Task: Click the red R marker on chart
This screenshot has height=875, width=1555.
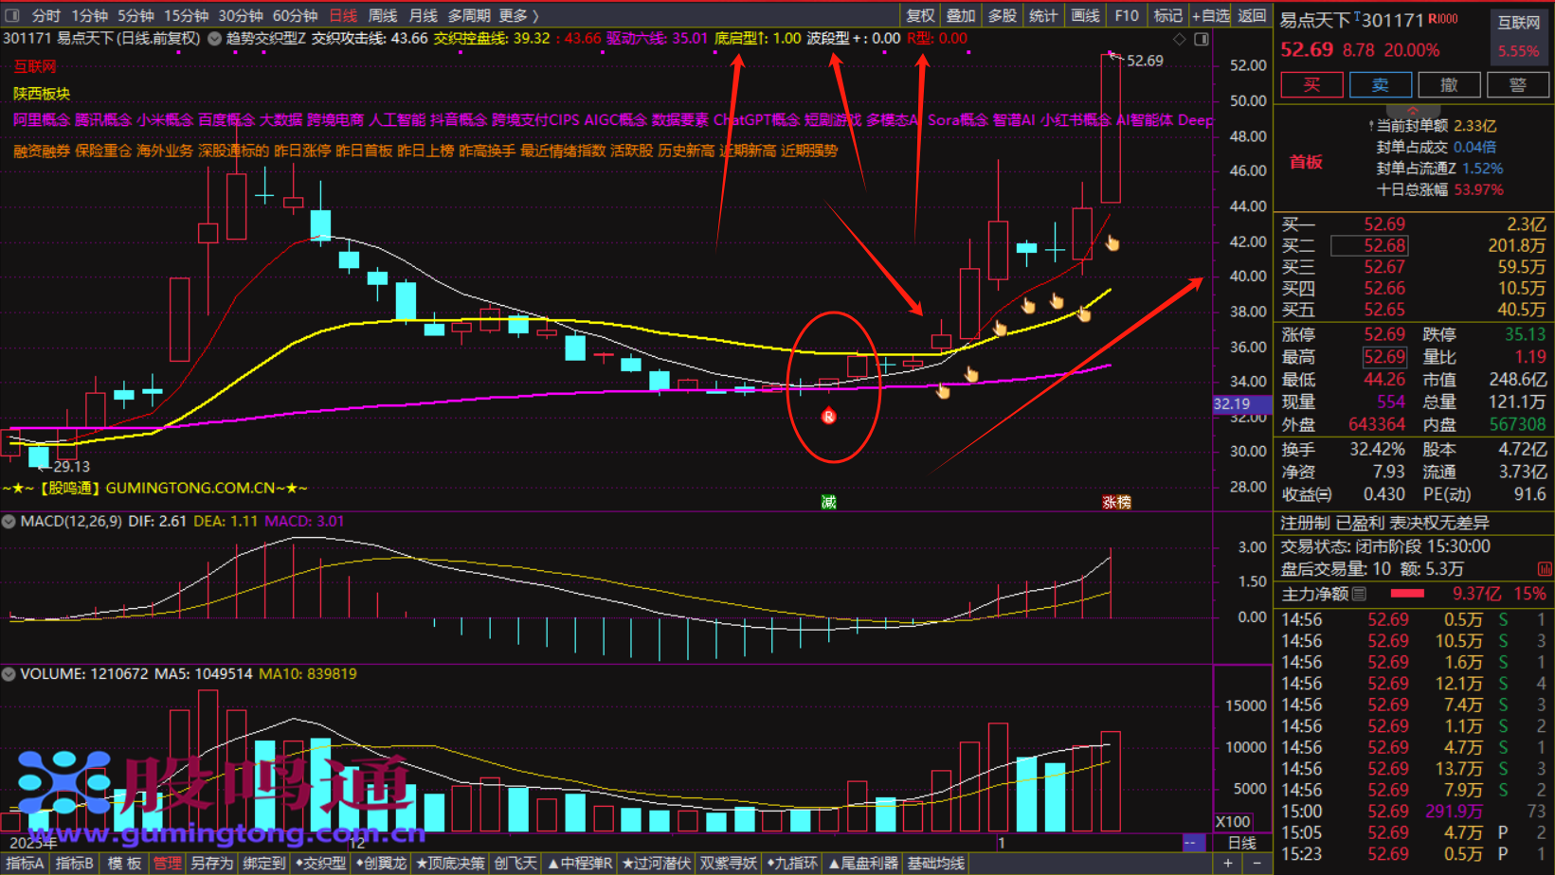Action: pyautogui.click(x=828, y=417)
